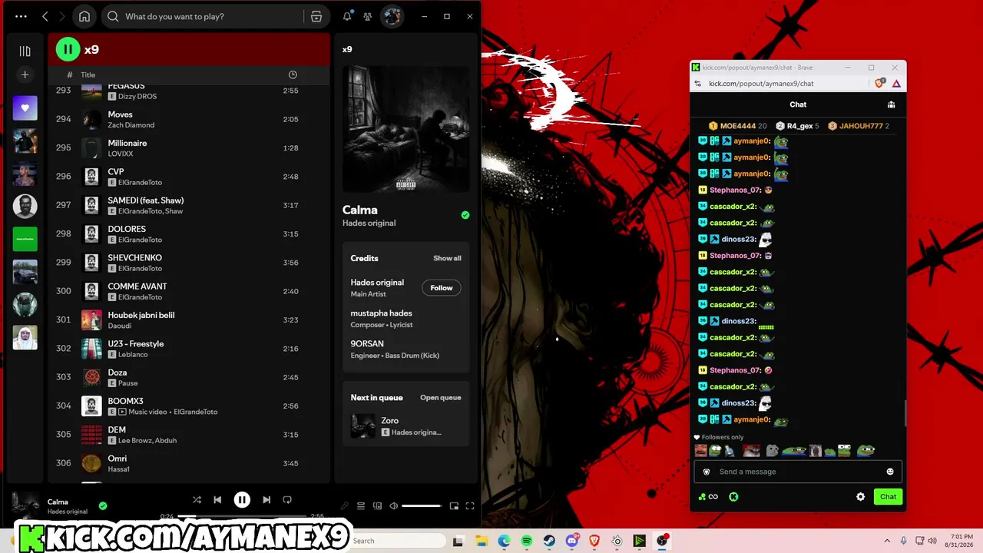The image size is (983, 553).
Task: Click green saved check in Now Playing panel
Action: click(465, 215)
